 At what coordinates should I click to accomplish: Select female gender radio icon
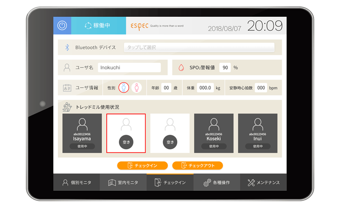tap(137, 88)
